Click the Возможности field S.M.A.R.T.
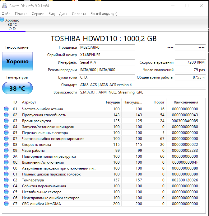Image resolution: width=209 pixels, height=216 pixels. pos(142,92)
